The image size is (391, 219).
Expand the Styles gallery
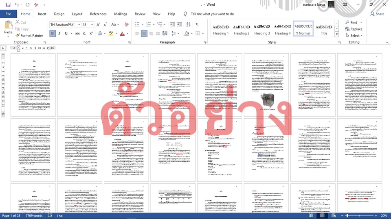[x=337, y=35]
